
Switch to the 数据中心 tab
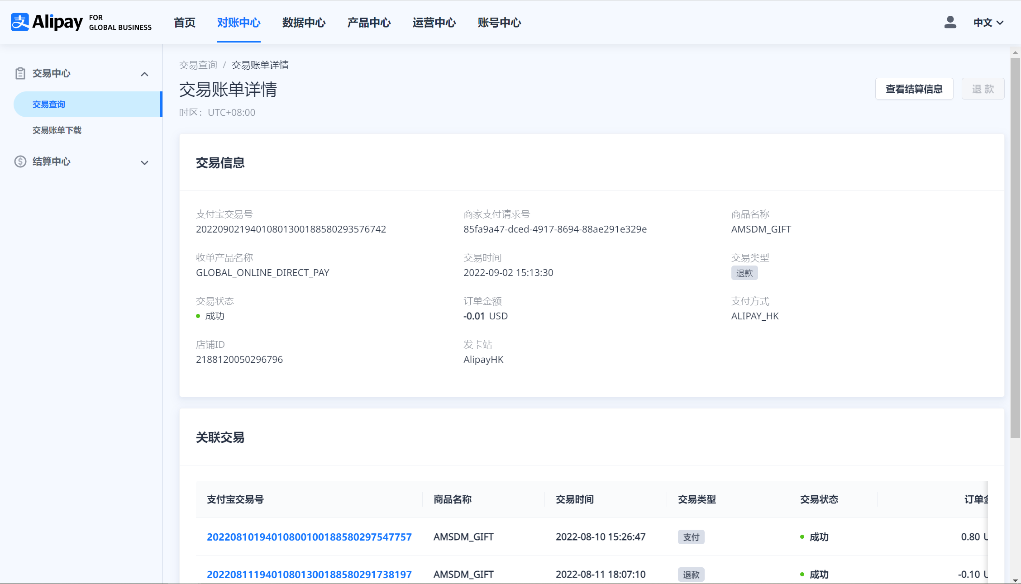[x=304, y=23]
